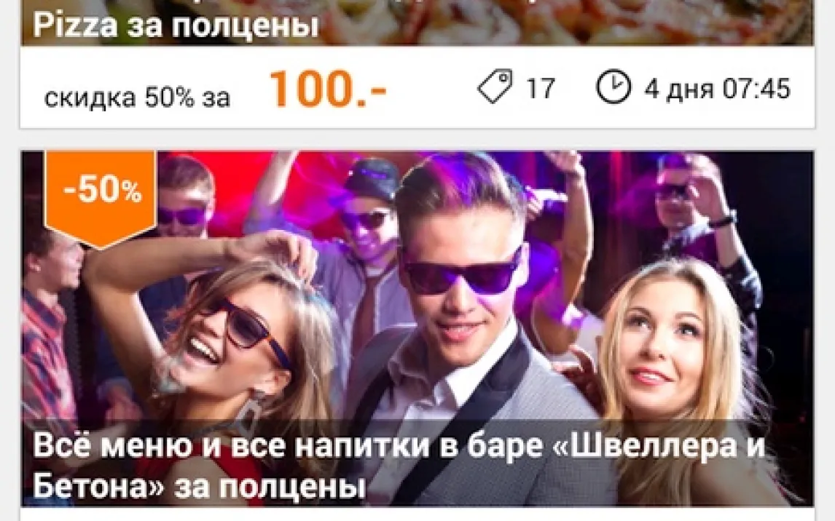Tap the '4 дня 07:45' remaining time
The width and height of the screenshot is (835, 521).
coord(717,88)
